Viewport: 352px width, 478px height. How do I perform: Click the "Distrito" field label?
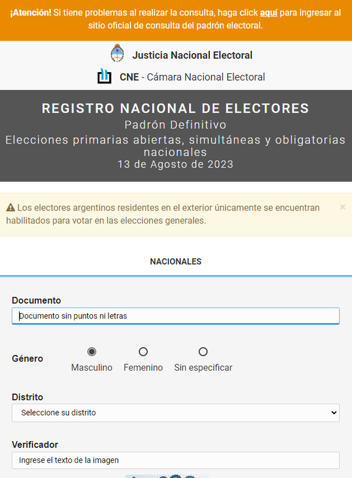click(28, 397)
